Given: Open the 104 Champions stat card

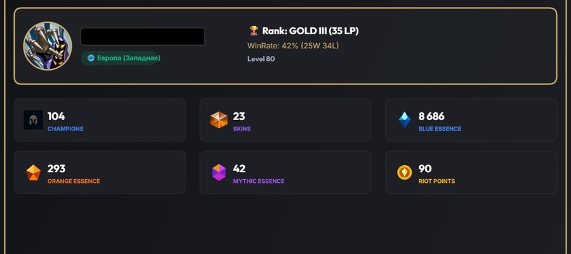Looking at the screenshot, I should point(100,120).
